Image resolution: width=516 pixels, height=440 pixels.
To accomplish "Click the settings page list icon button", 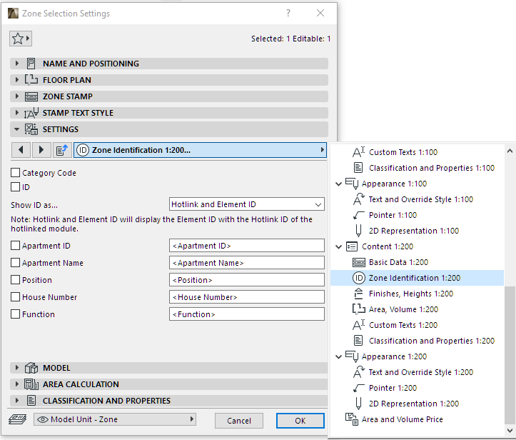I will 62,150.
